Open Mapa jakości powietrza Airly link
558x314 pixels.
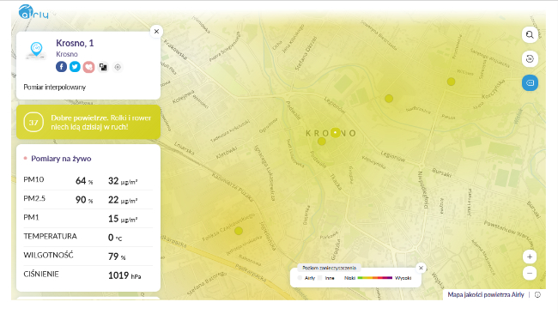486,295
